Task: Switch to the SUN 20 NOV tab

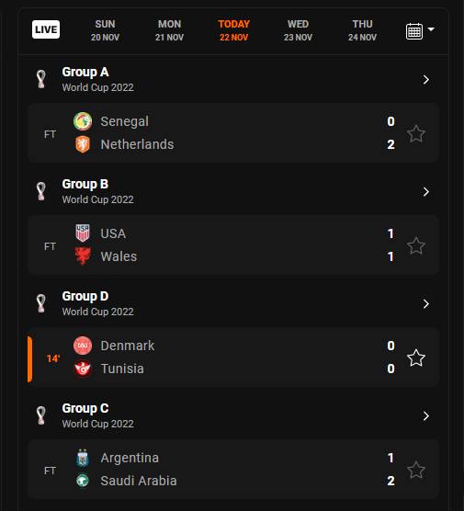Action: [105, 30]
